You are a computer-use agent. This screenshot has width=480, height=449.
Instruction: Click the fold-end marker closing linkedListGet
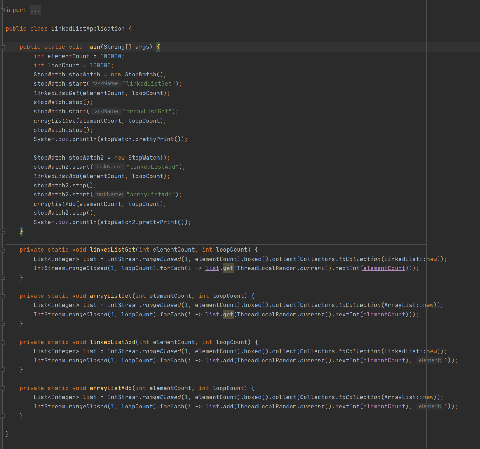[x=2, y=277]
